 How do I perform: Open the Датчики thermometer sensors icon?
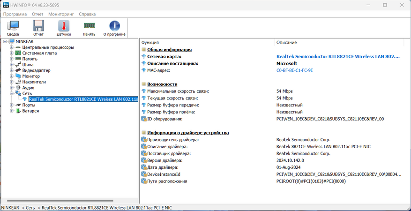click(63, 28)
